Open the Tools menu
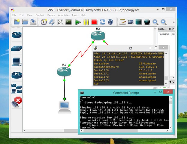 pos(74,15)
